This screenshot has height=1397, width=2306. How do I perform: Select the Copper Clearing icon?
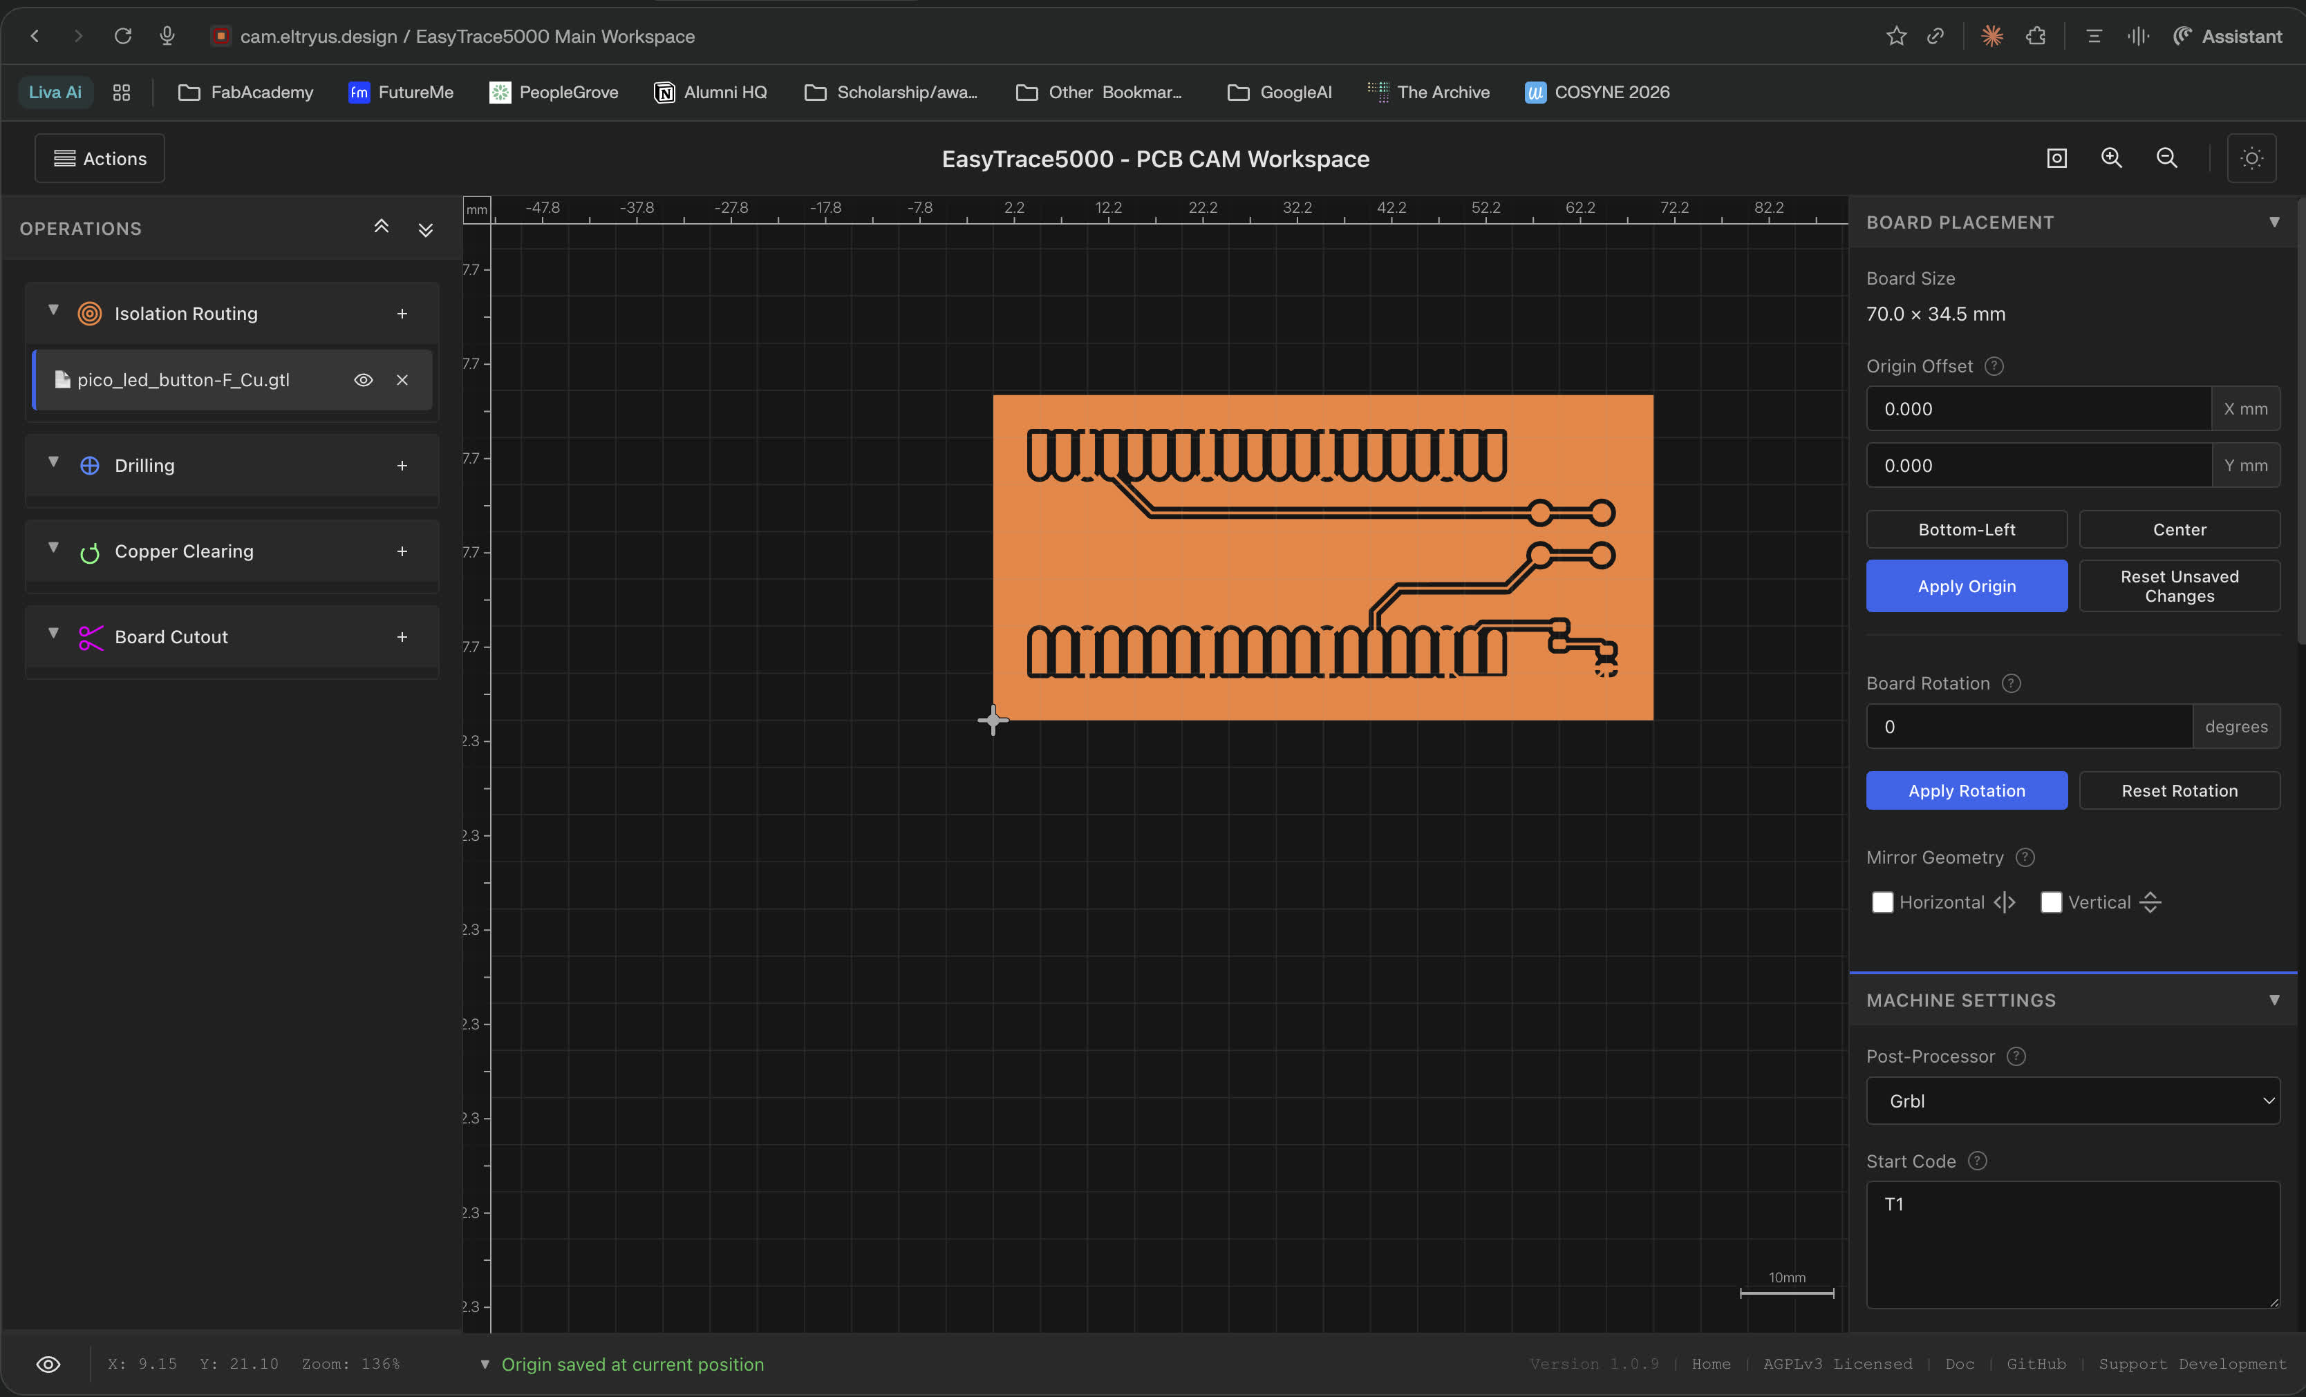click(90, 552)
